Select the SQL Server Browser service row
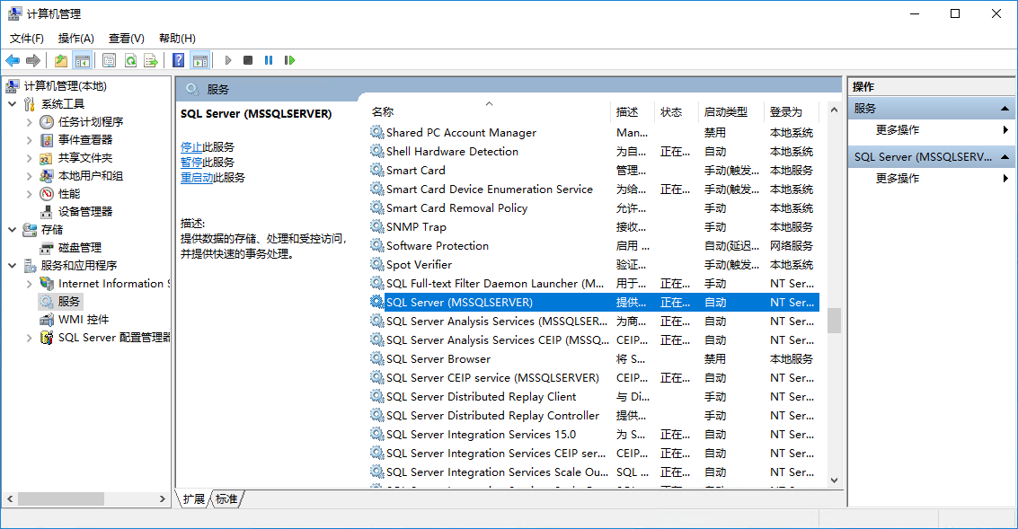 (594, 358)
